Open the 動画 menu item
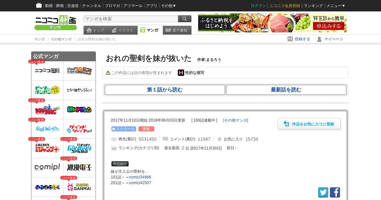Viewport: 381px width, 200px height. [x=49, y=6]
